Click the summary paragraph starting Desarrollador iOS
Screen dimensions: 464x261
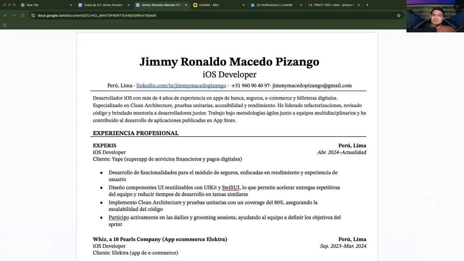229,109
